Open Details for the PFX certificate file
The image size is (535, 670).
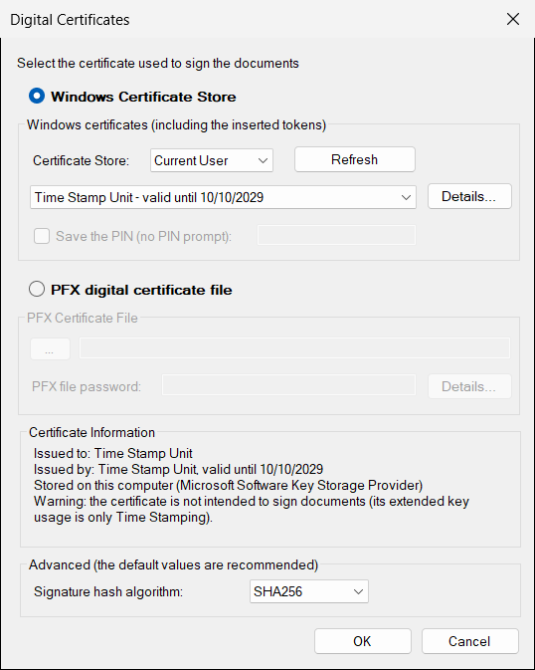click(469, 386)
